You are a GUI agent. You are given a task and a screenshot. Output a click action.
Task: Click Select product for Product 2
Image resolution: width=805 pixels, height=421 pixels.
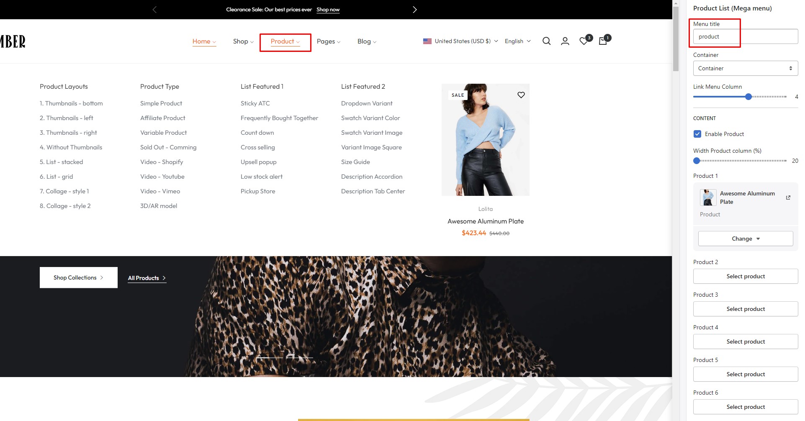pos(745,276)
